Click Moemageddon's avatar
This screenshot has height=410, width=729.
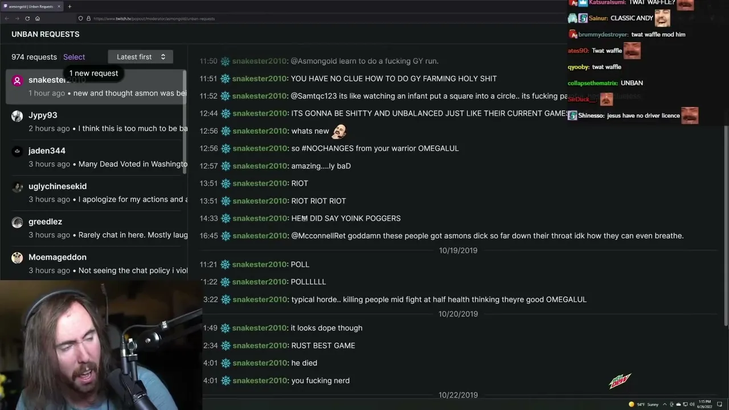pos(17,258)
